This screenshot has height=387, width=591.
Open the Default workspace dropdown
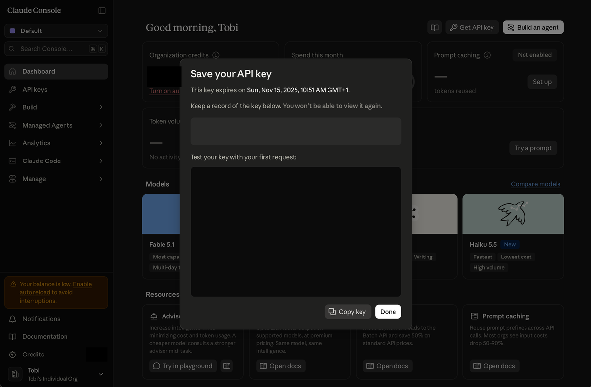coord(56,31)
